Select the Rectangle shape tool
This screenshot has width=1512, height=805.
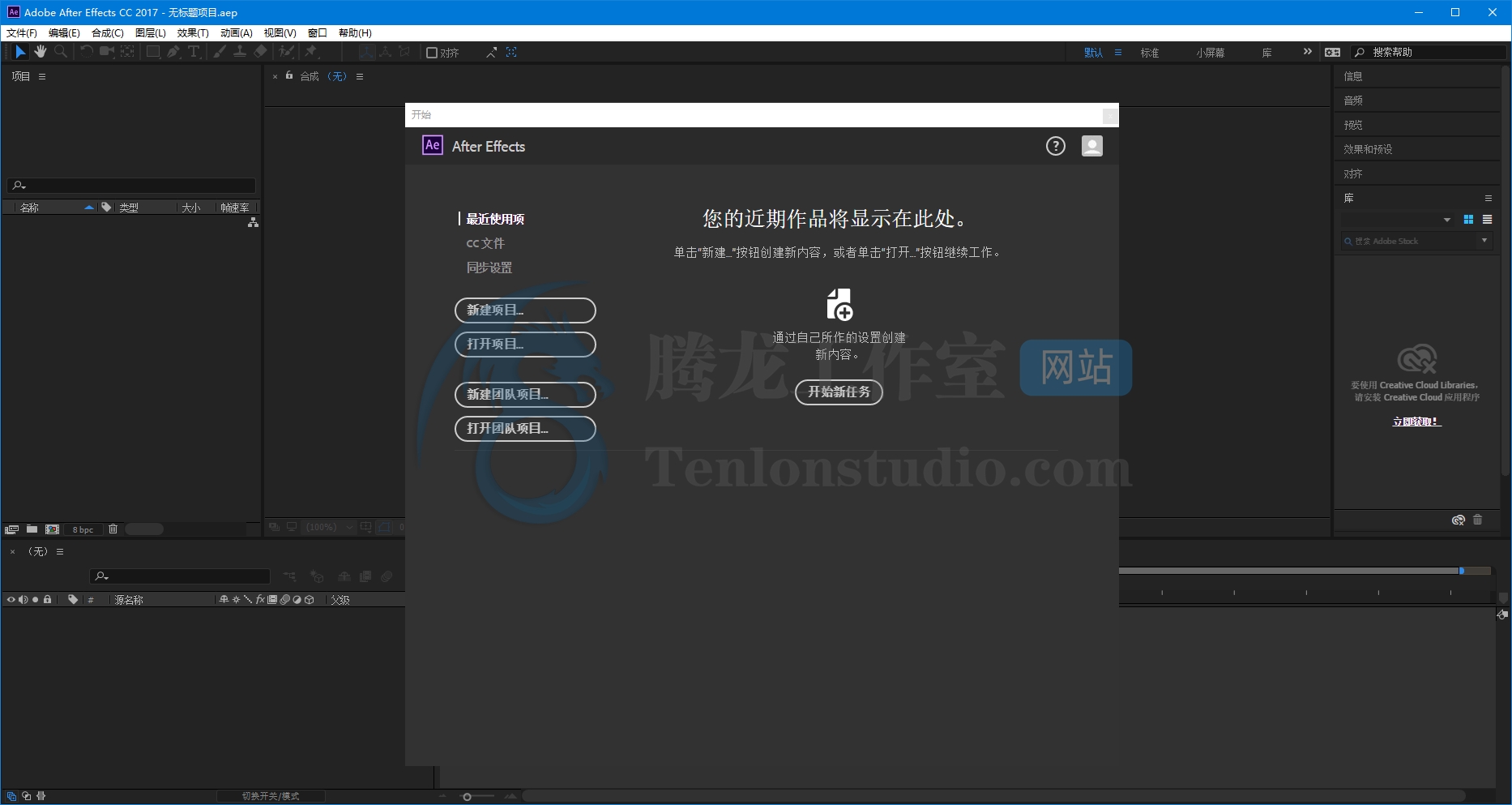point(152,52)
